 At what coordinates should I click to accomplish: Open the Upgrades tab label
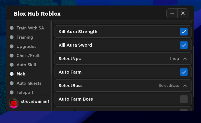[26, 47]
